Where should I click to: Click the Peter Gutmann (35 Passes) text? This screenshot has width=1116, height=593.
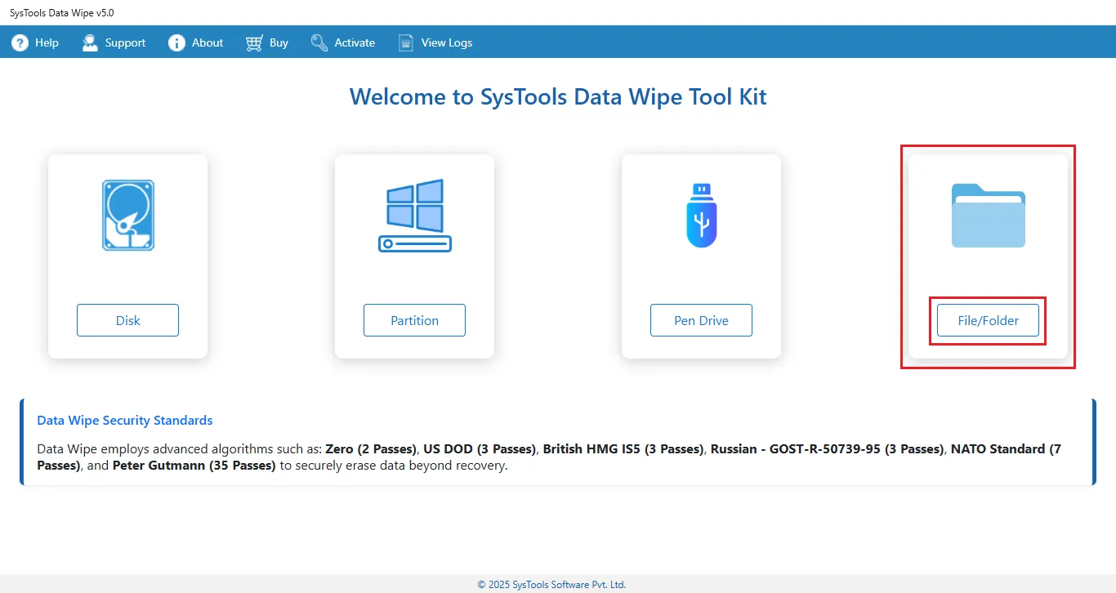[x=194, y=466]
